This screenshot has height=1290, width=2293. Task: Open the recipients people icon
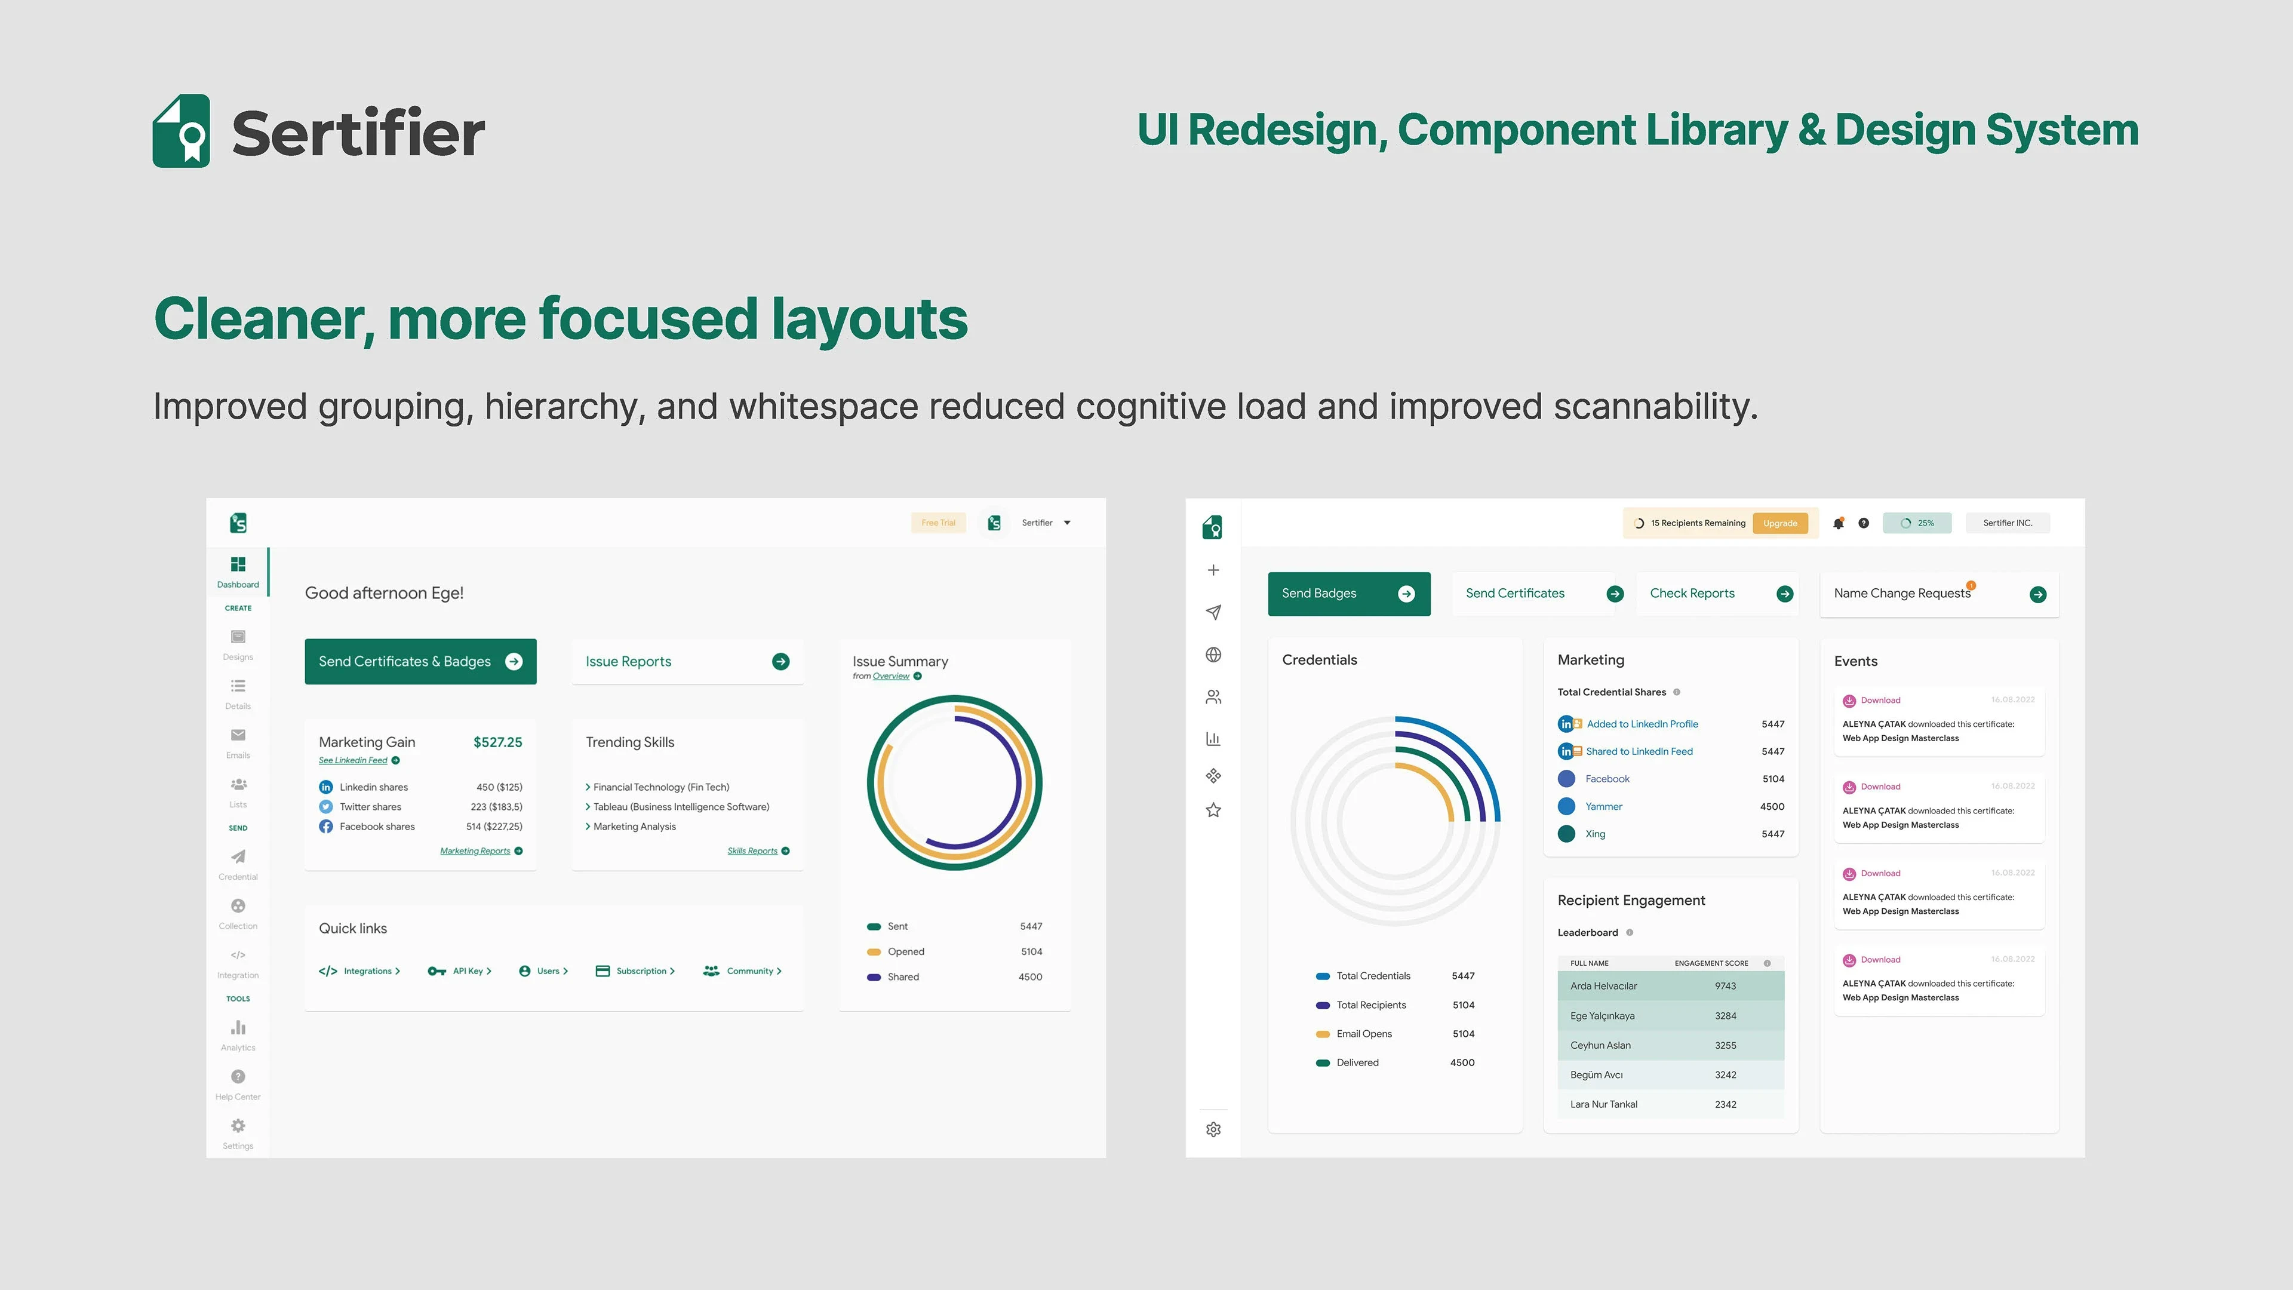point(1212,697)
